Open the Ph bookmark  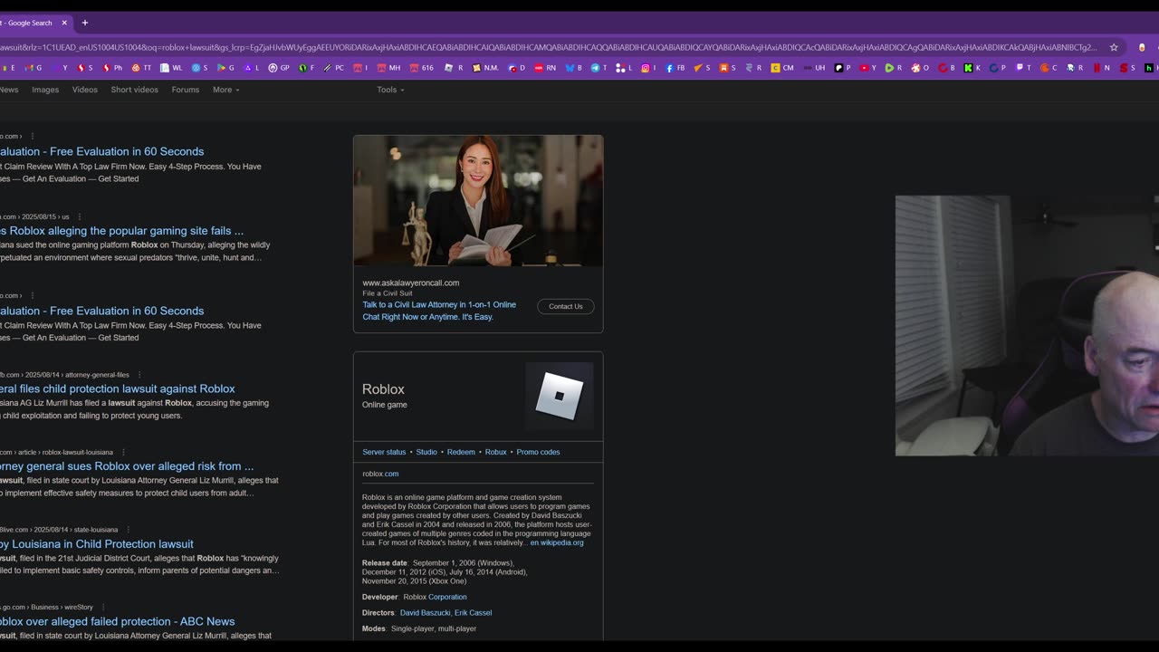pos(112,68)
